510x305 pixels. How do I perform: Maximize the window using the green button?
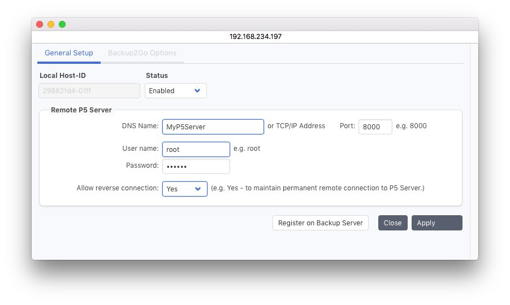(x=62, y=24)
